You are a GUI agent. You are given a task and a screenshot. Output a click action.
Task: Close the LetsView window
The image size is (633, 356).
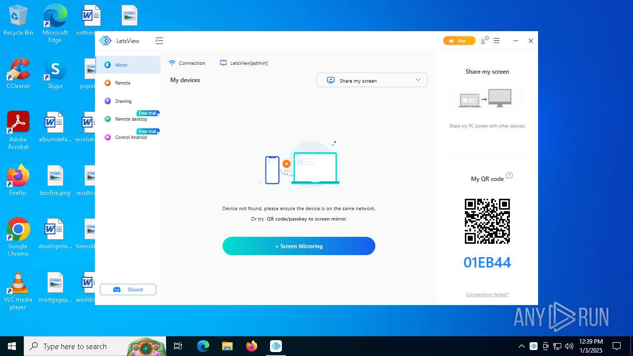[531, 41]
